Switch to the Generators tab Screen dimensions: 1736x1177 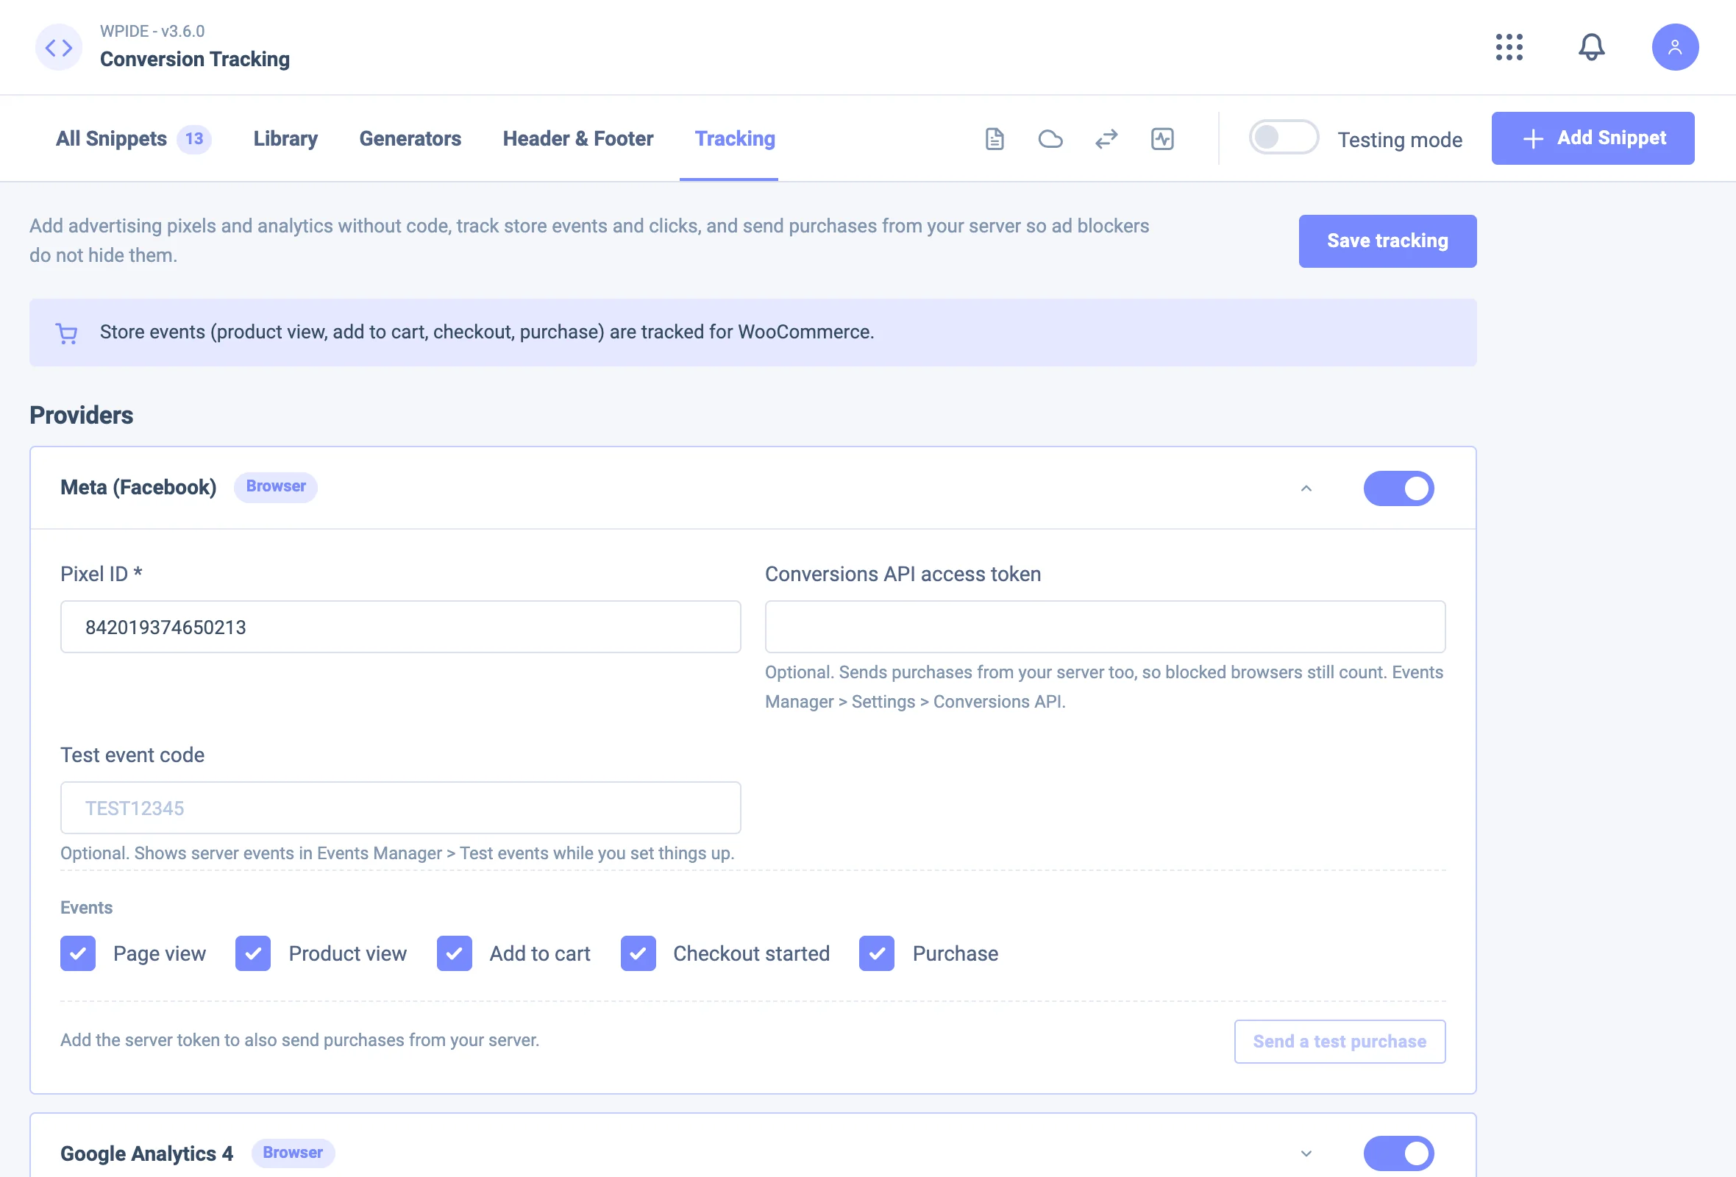(410, 139)
